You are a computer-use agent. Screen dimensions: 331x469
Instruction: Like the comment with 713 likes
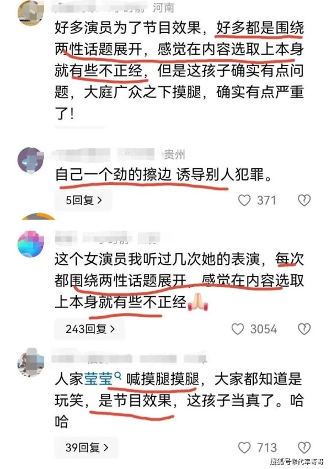point(244,447)
